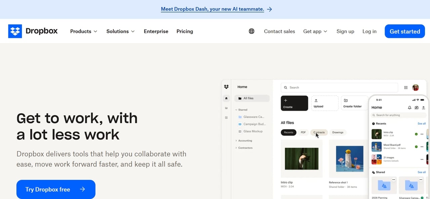Open the Enterprise page
Viewport: 430px width, 199px height.
click(x=156, y=31)
